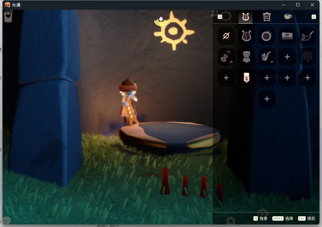Screen dimensions: 322x227
Task: Confirm with the SPACE 选择 button
Action: [283, 218]
